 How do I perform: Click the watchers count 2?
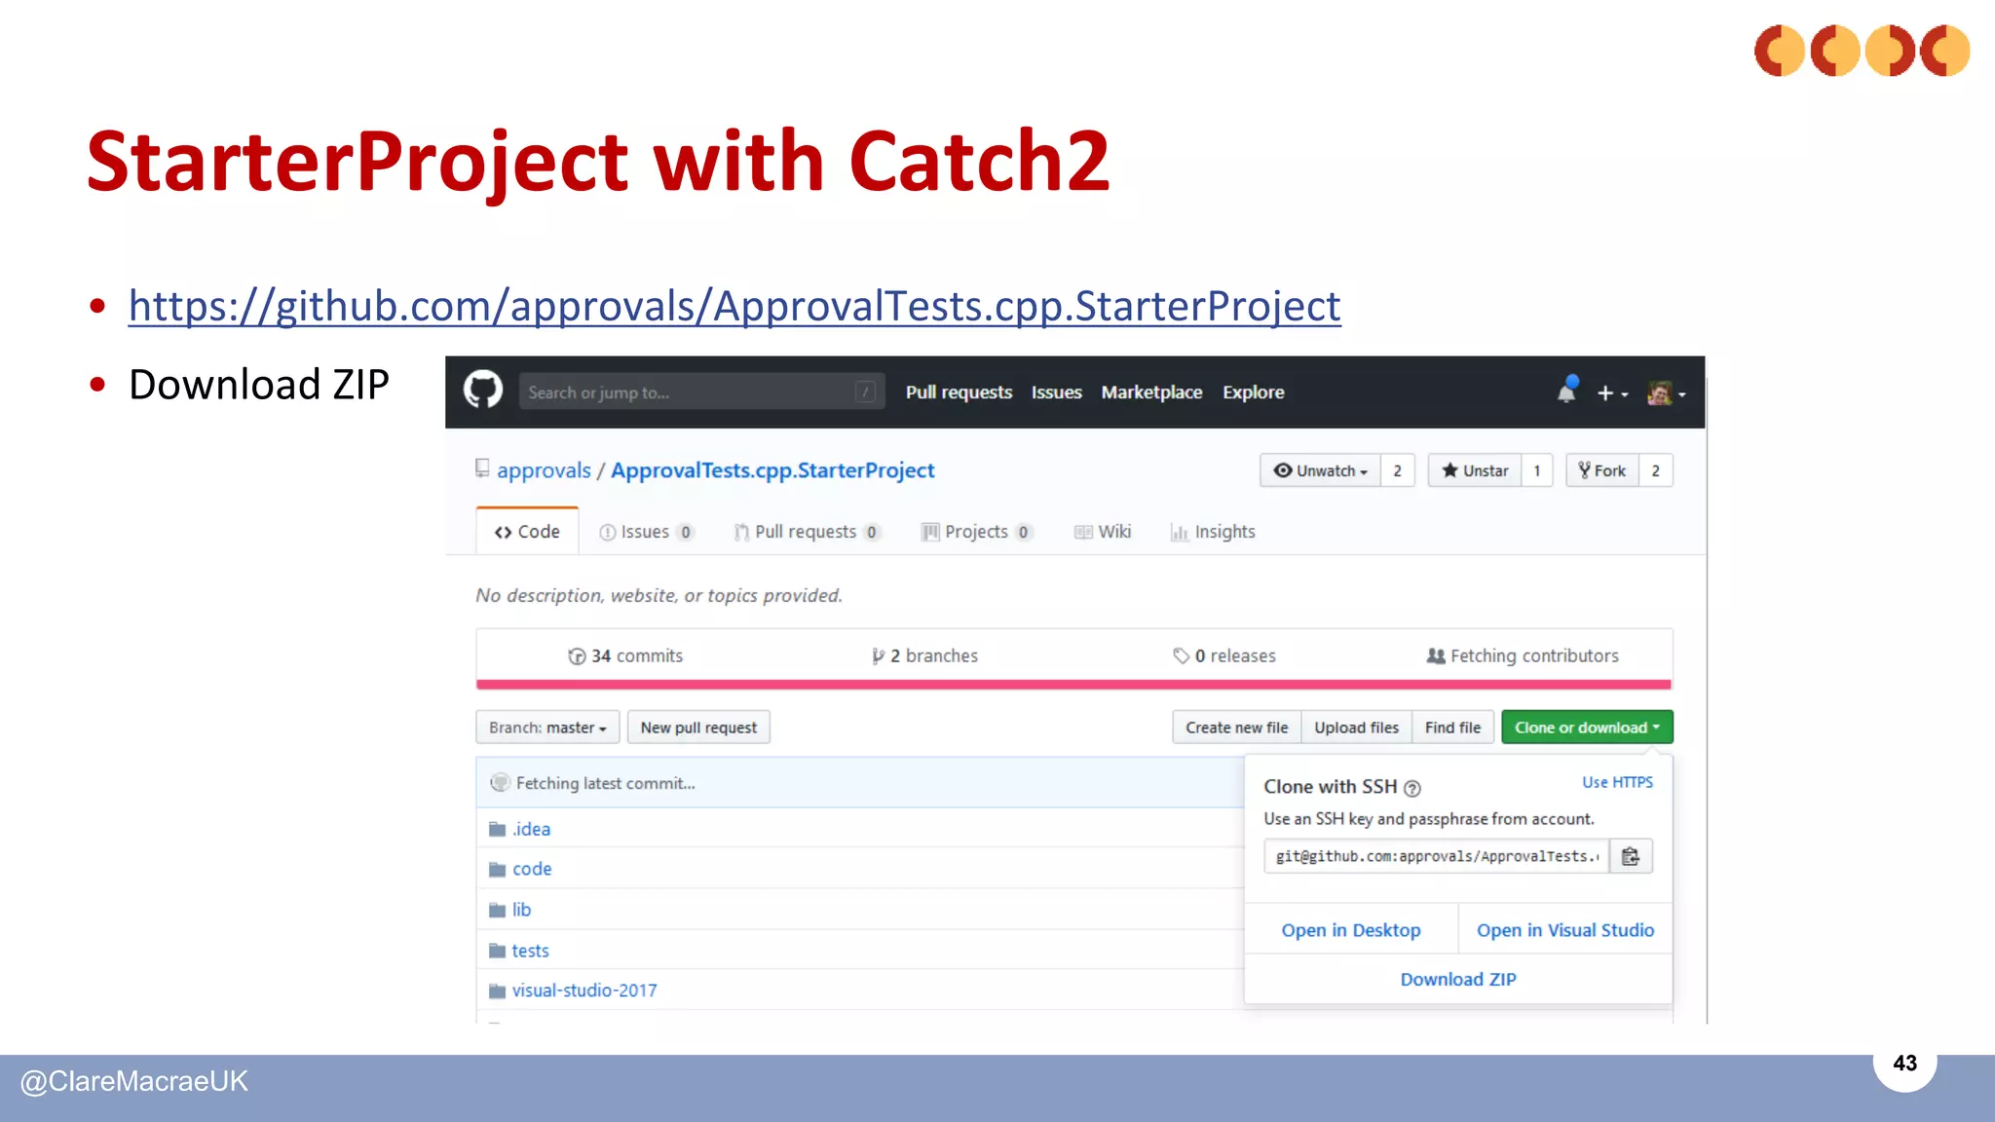(1397, 470)
